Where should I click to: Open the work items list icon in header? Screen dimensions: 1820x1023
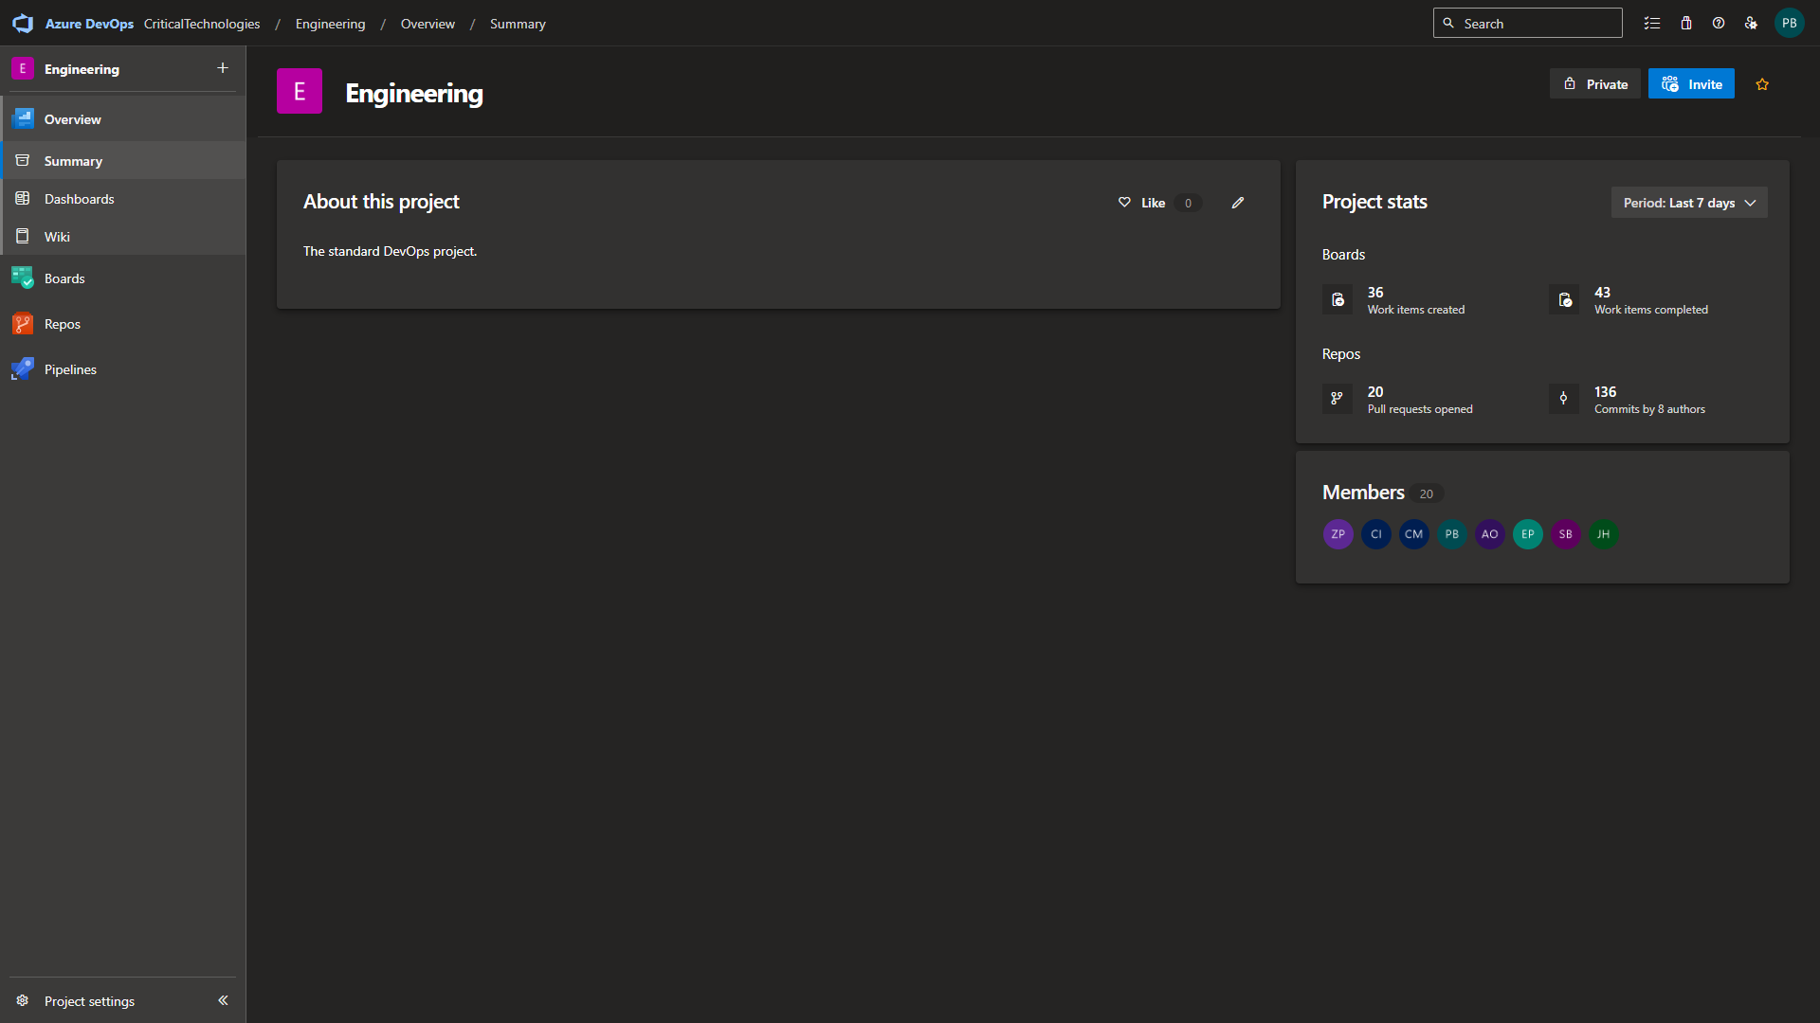pyautogui.click(x=1652, y=24)
